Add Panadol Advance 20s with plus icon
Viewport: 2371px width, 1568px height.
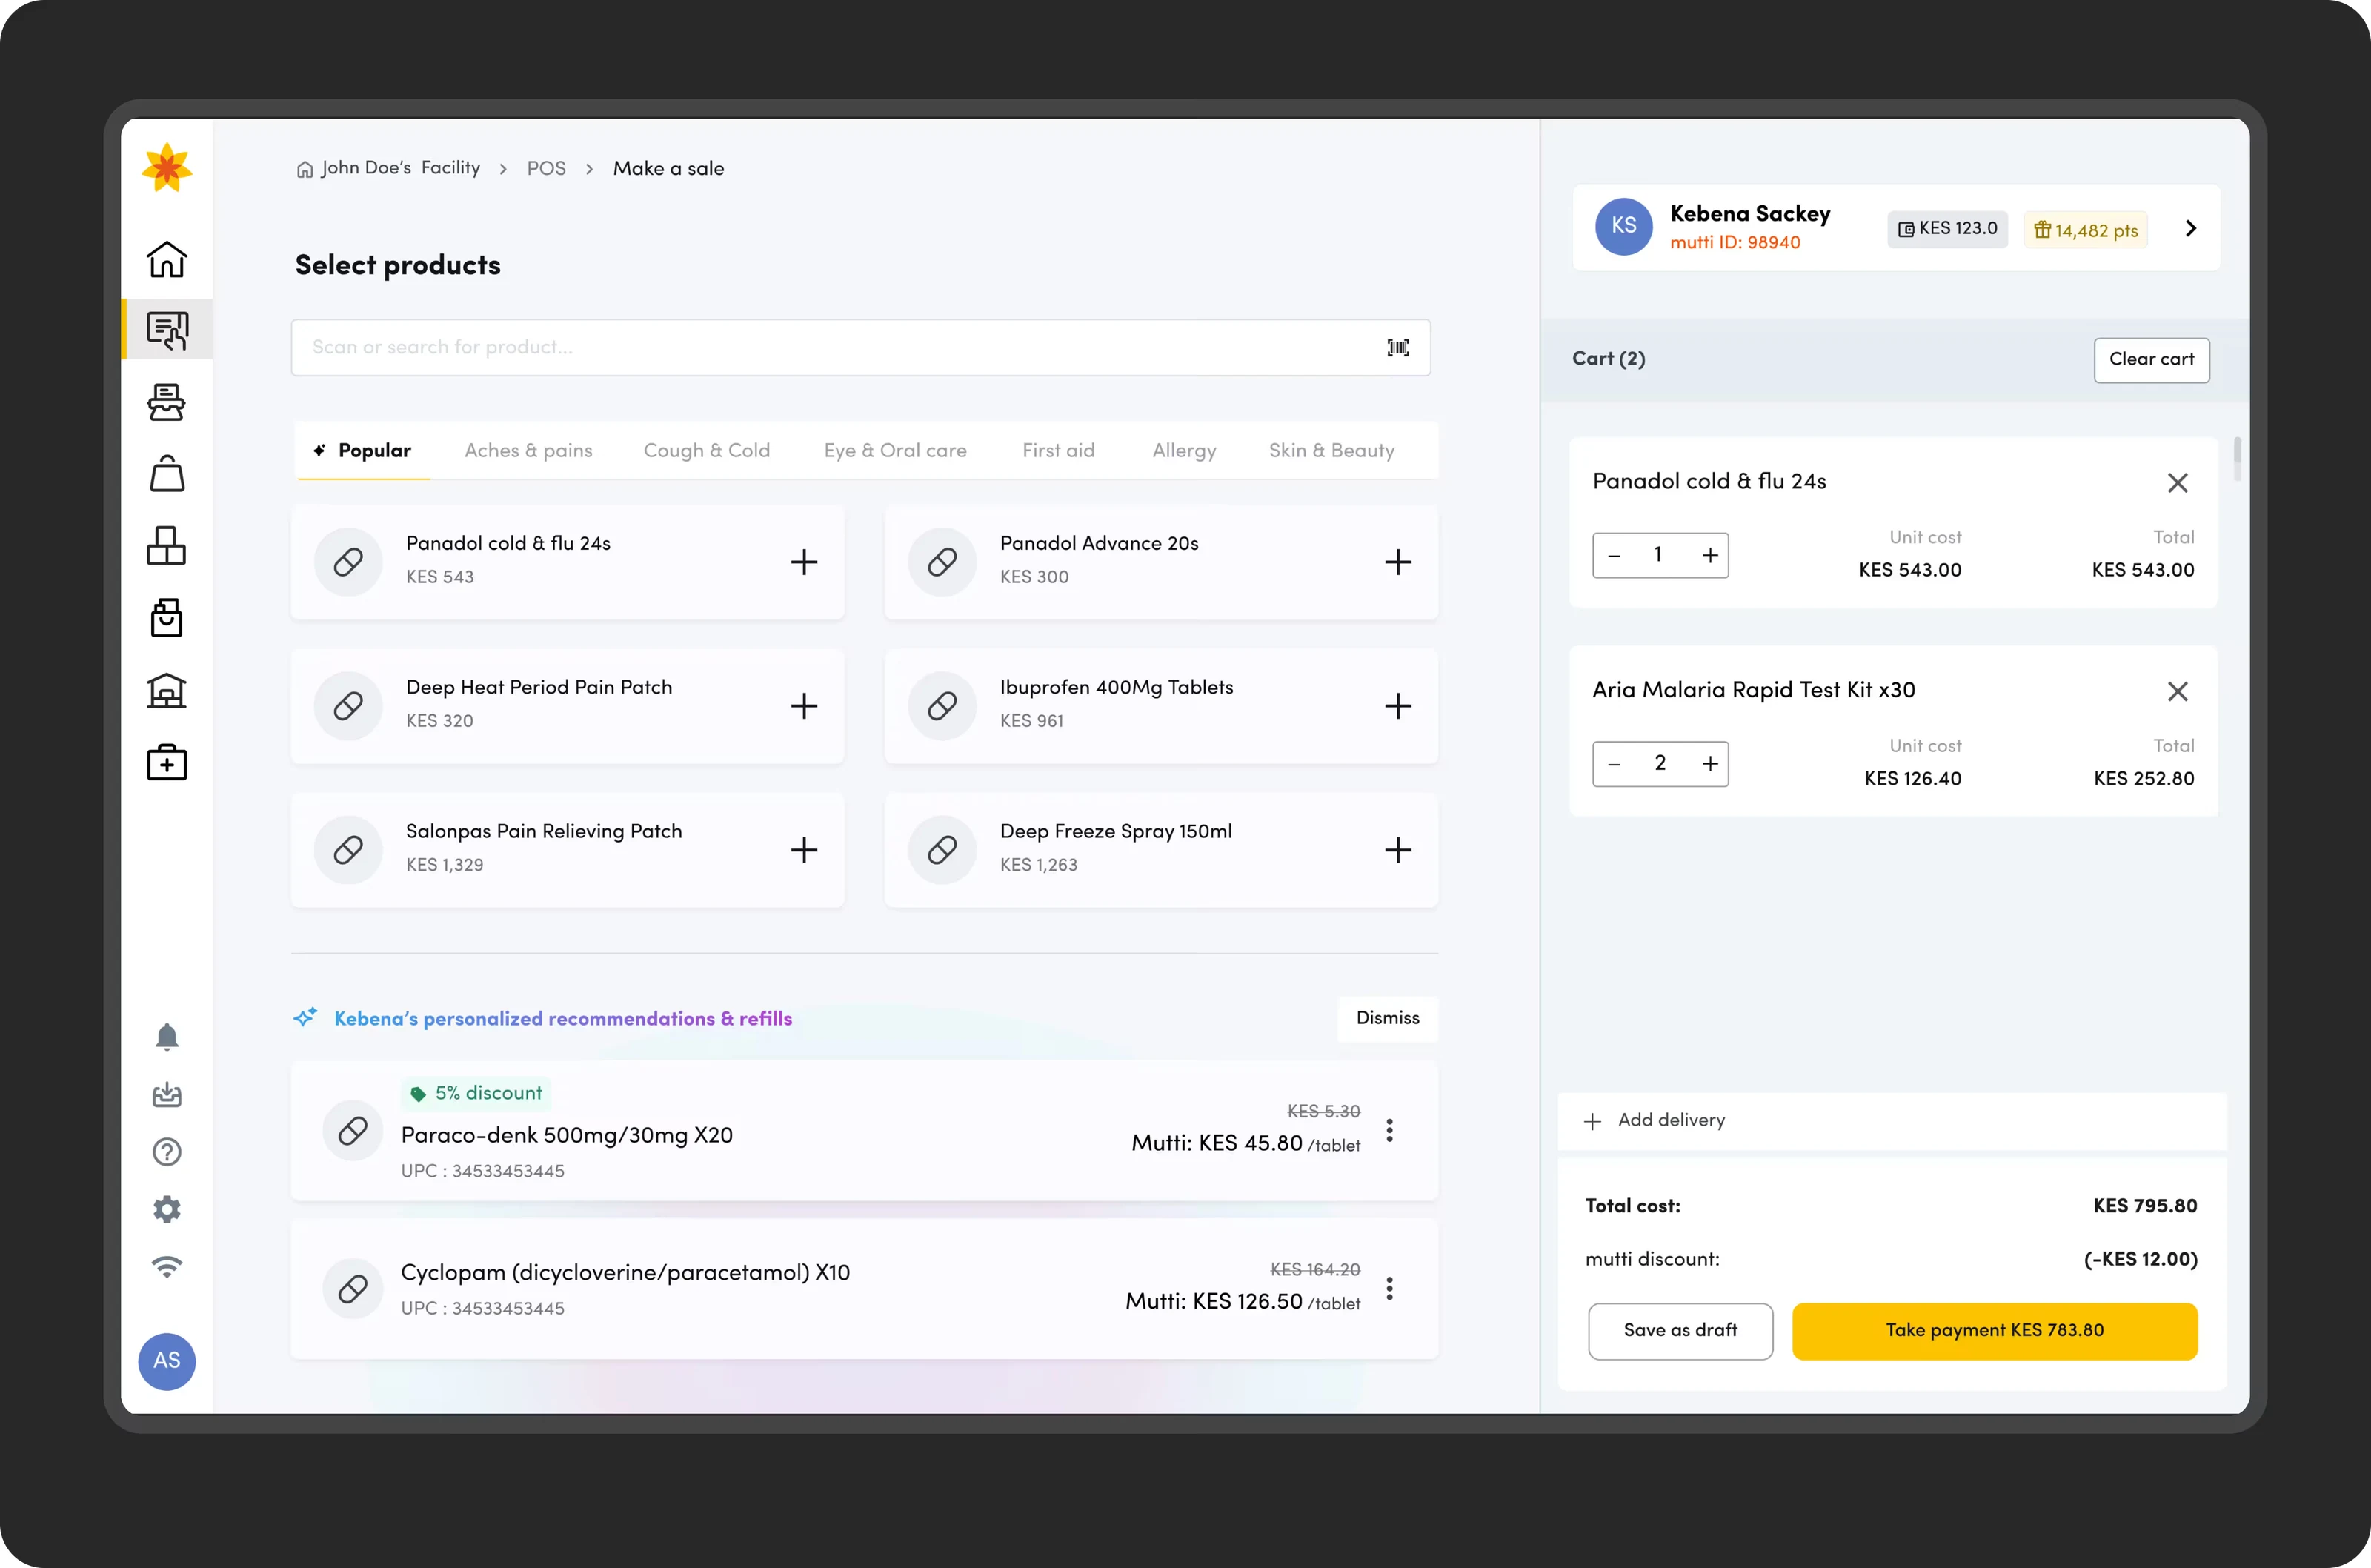click(1397, 562)
